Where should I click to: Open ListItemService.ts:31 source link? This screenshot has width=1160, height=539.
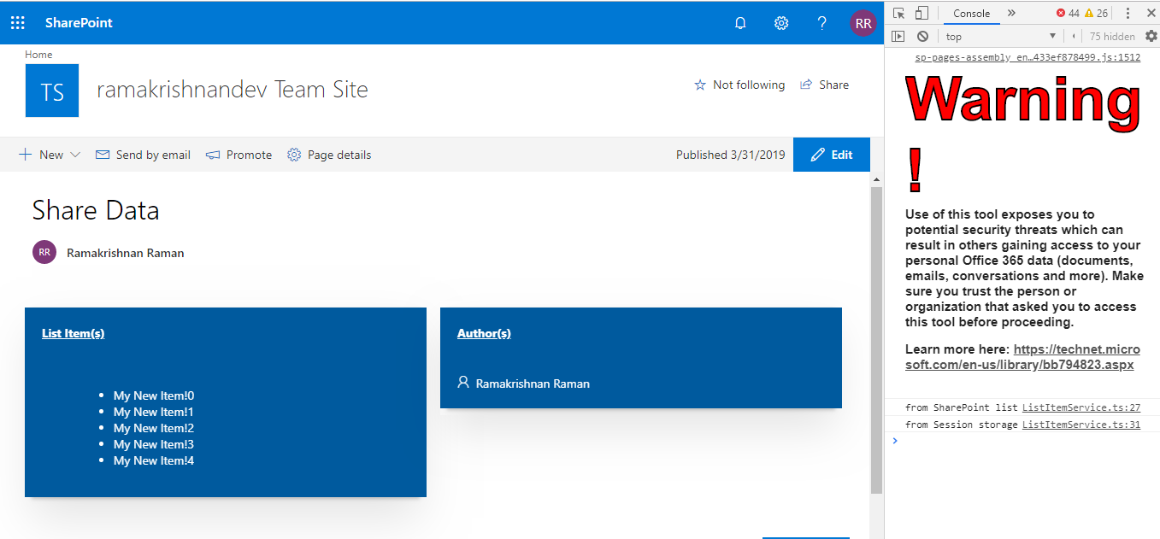click(x=1081, y=425)
